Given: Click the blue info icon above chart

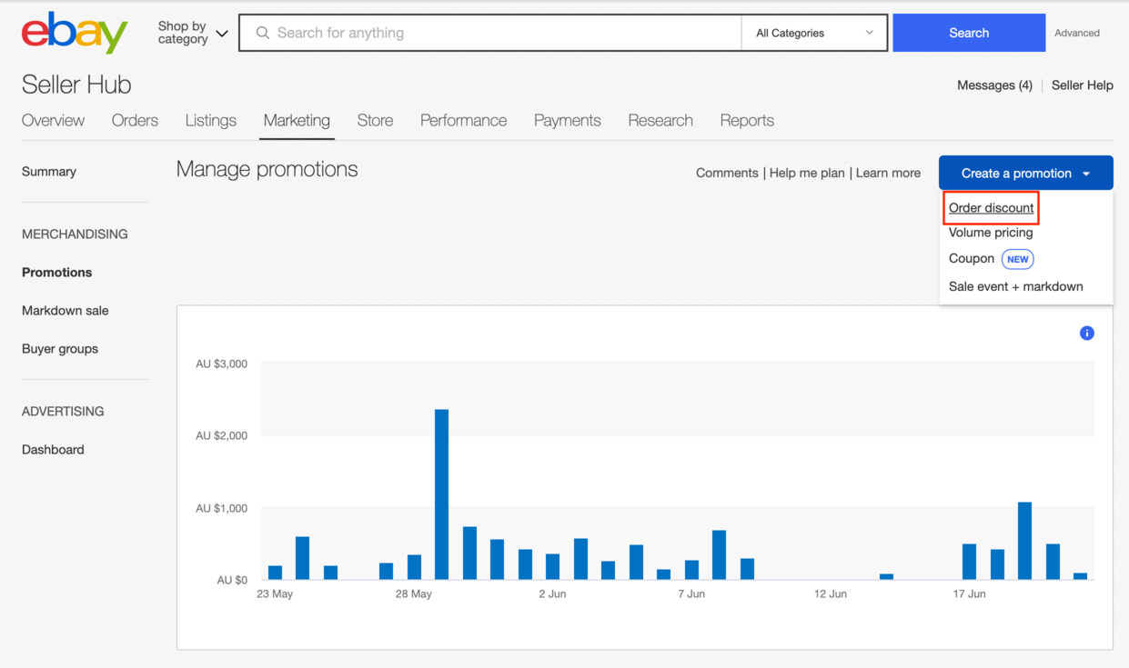Looking at the screenshot, I should [1086, 334].
